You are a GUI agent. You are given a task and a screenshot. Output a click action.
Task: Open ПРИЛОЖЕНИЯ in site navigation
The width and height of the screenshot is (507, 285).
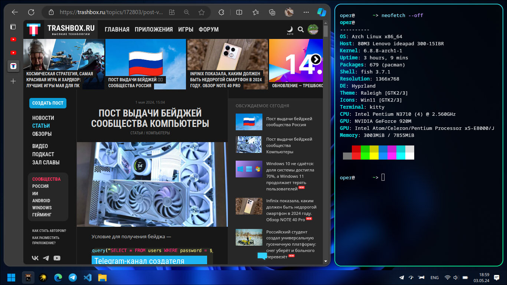click(x=154, y=30)
